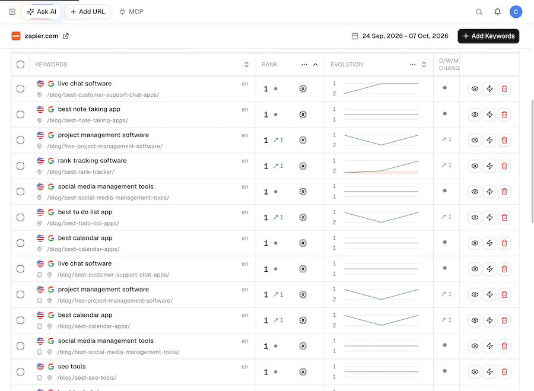View details eye for best to do list app
This screenshot has width=534, height=391.
click(x=475, y=217)
